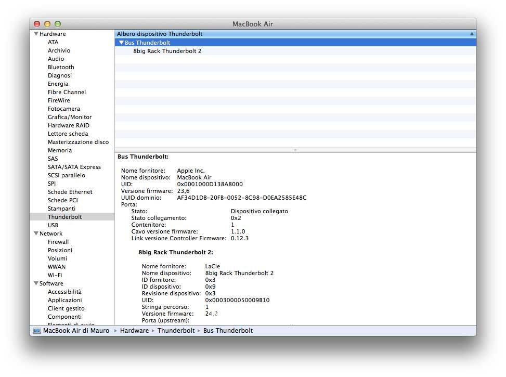Select Schede Ethernet in sidebar
The width and height of the screenshot is (506, 377).
pos(70,192)
